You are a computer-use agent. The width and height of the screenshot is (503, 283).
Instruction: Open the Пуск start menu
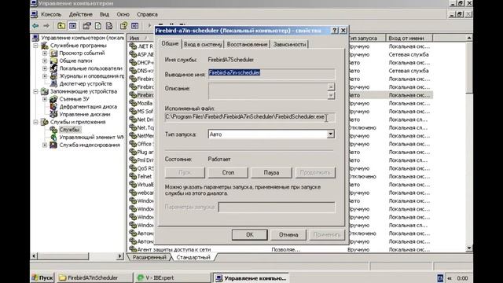[42, 277]
